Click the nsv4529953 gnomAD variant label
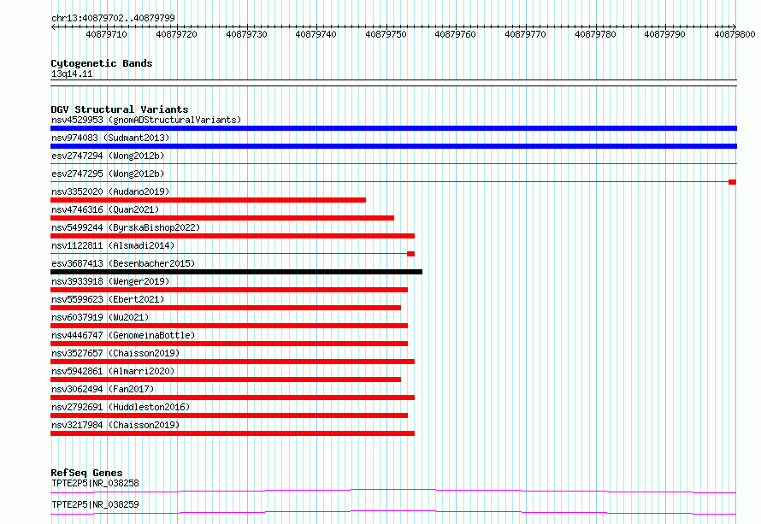Viewport: 761px width, 524px height. pos(146,120)
